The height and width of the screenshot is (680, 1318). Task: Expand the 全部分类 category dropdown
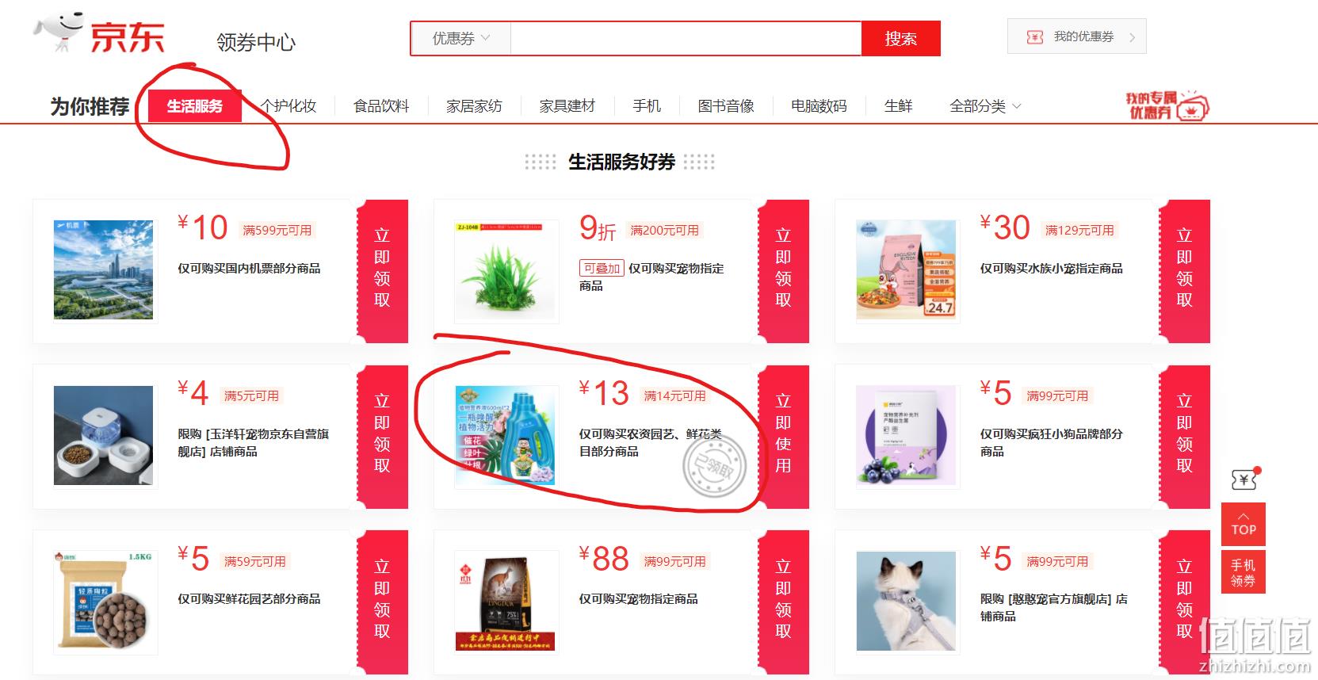pyautogui.click(x=985, y=106)
